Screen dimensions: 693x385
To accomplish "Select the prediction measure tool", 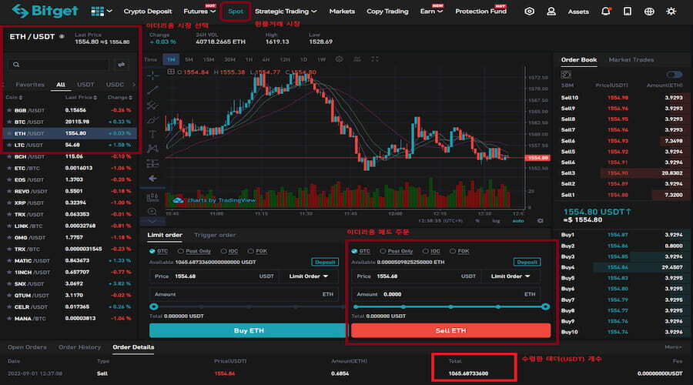I will click(x=152, y=163).
